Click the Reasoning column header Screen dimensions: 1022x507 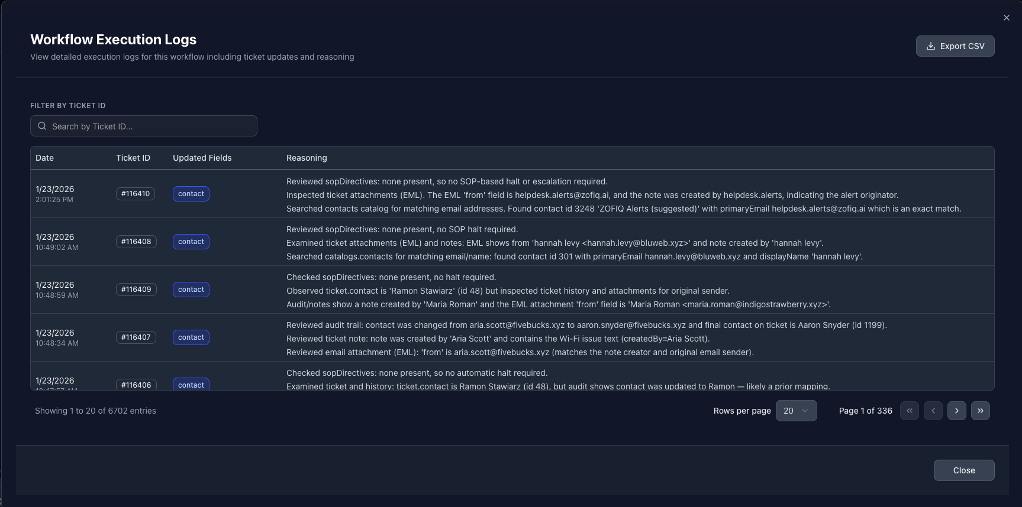pos(307,158)
